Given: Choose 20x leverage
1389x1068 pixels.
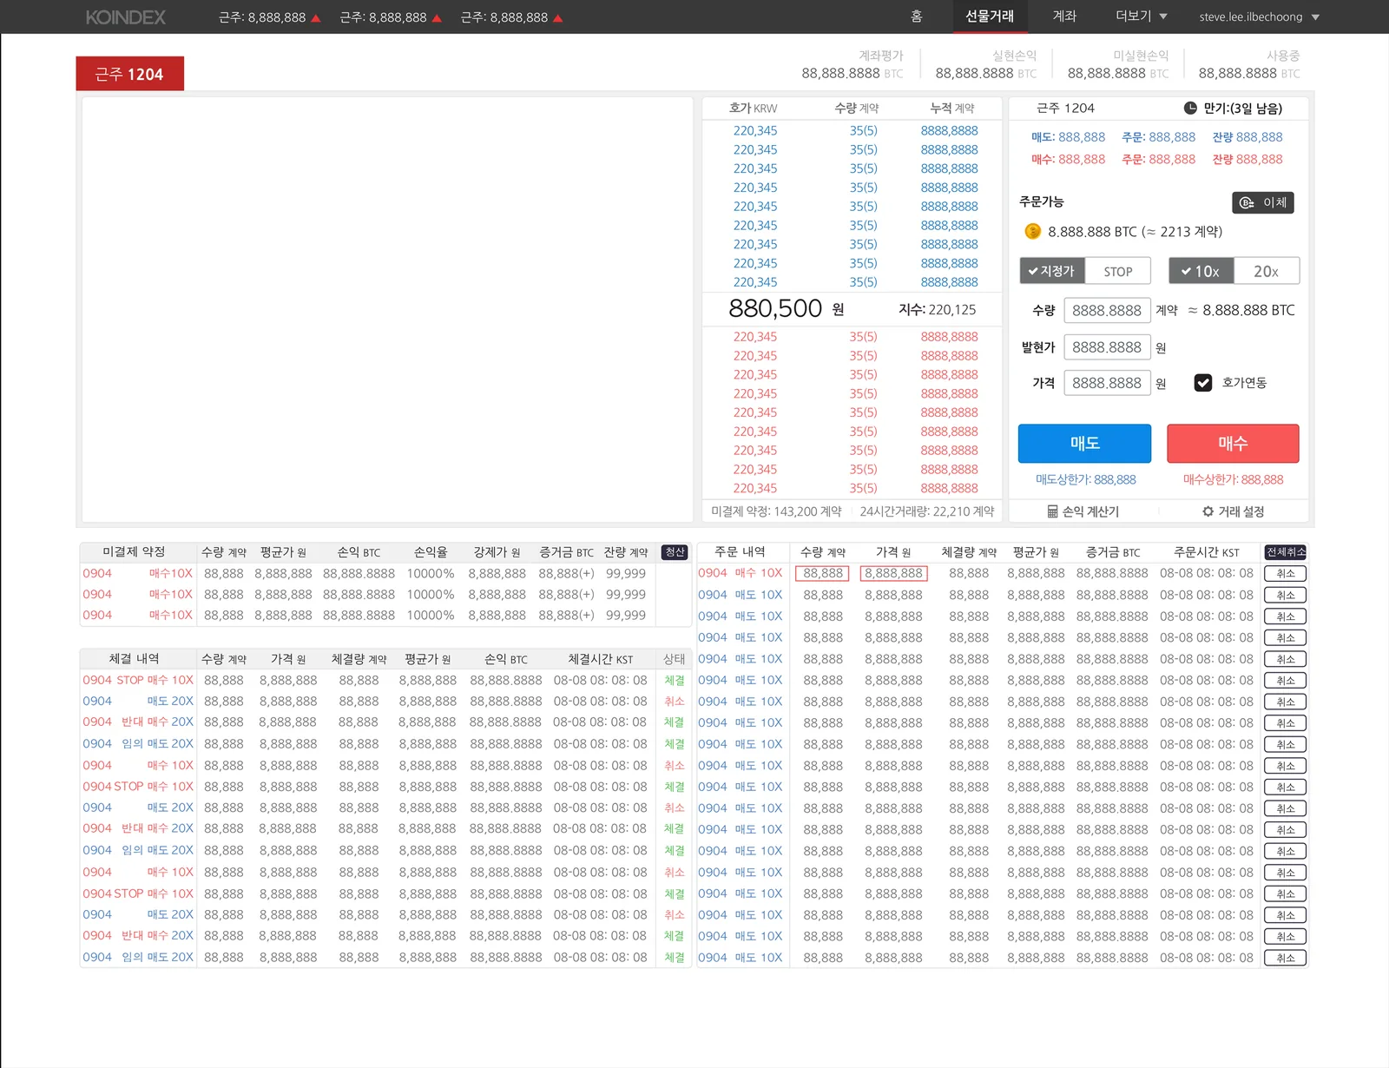Looking at the screenshot, I should point(1267,271).
